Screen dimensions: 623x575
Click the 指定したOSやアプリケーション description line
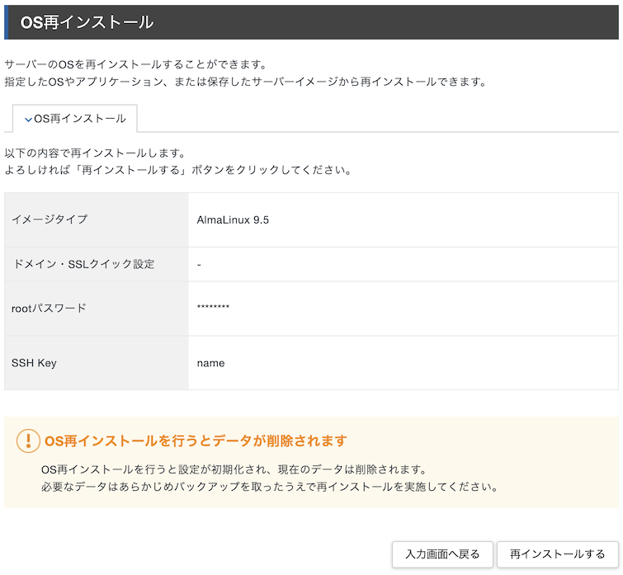pyautogui.click(x=246, y=82)
